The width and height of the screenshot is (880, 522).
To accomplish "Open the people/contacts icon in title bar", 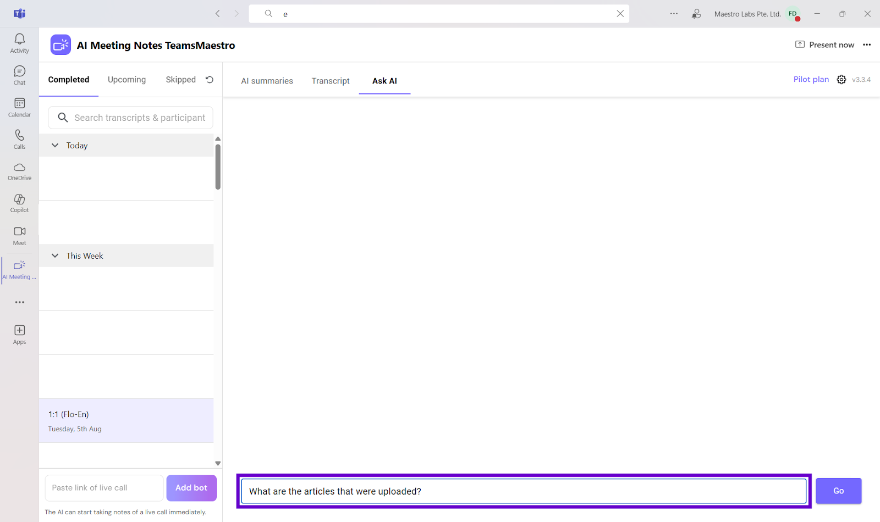I will coord(696,14).
